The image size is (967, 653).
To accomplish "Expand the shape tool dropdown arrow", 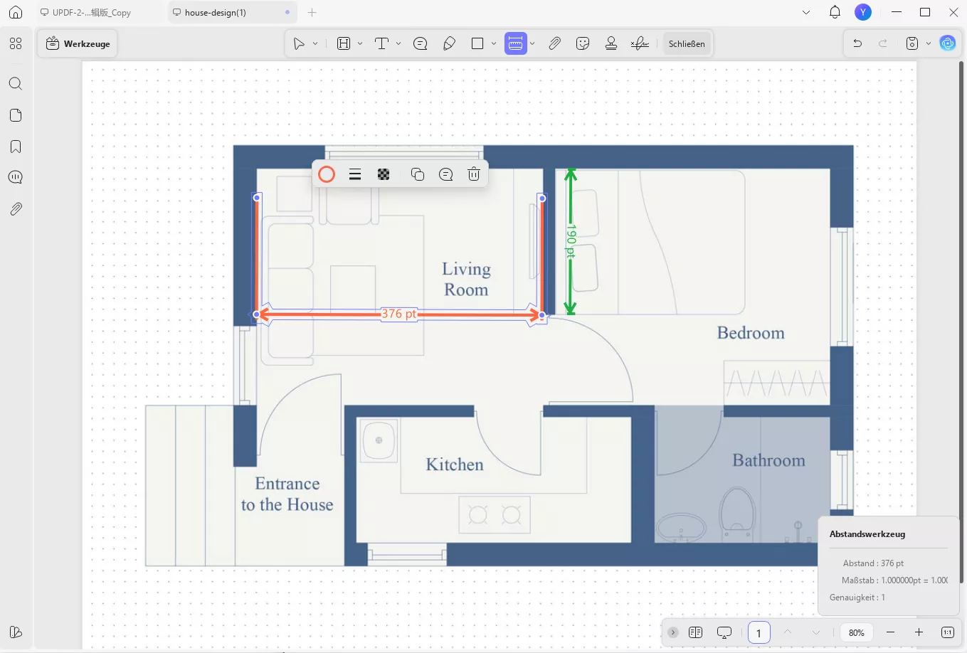I will [x=494, y=43].
